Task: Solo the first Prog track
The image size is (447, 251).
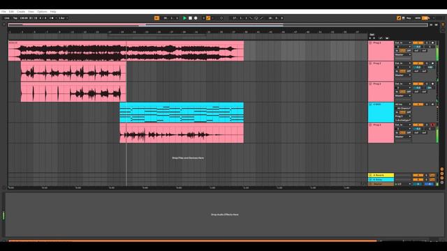Action: point(427,43)
